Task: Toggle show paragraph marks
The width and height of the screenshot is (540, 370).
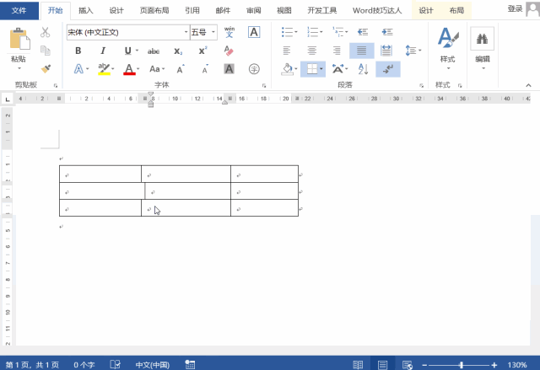Action: 388,69
